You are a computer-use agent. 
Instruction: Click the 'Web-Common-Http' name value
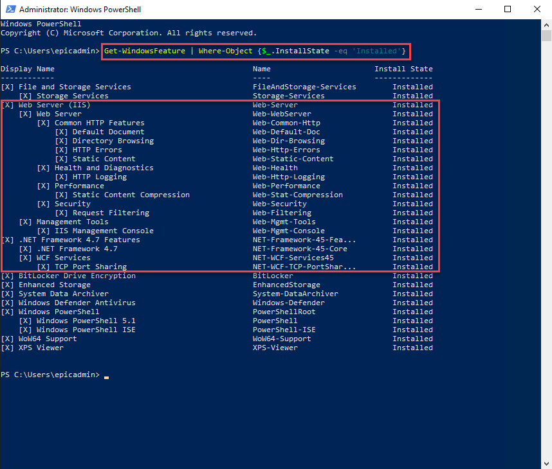[286, 123]
